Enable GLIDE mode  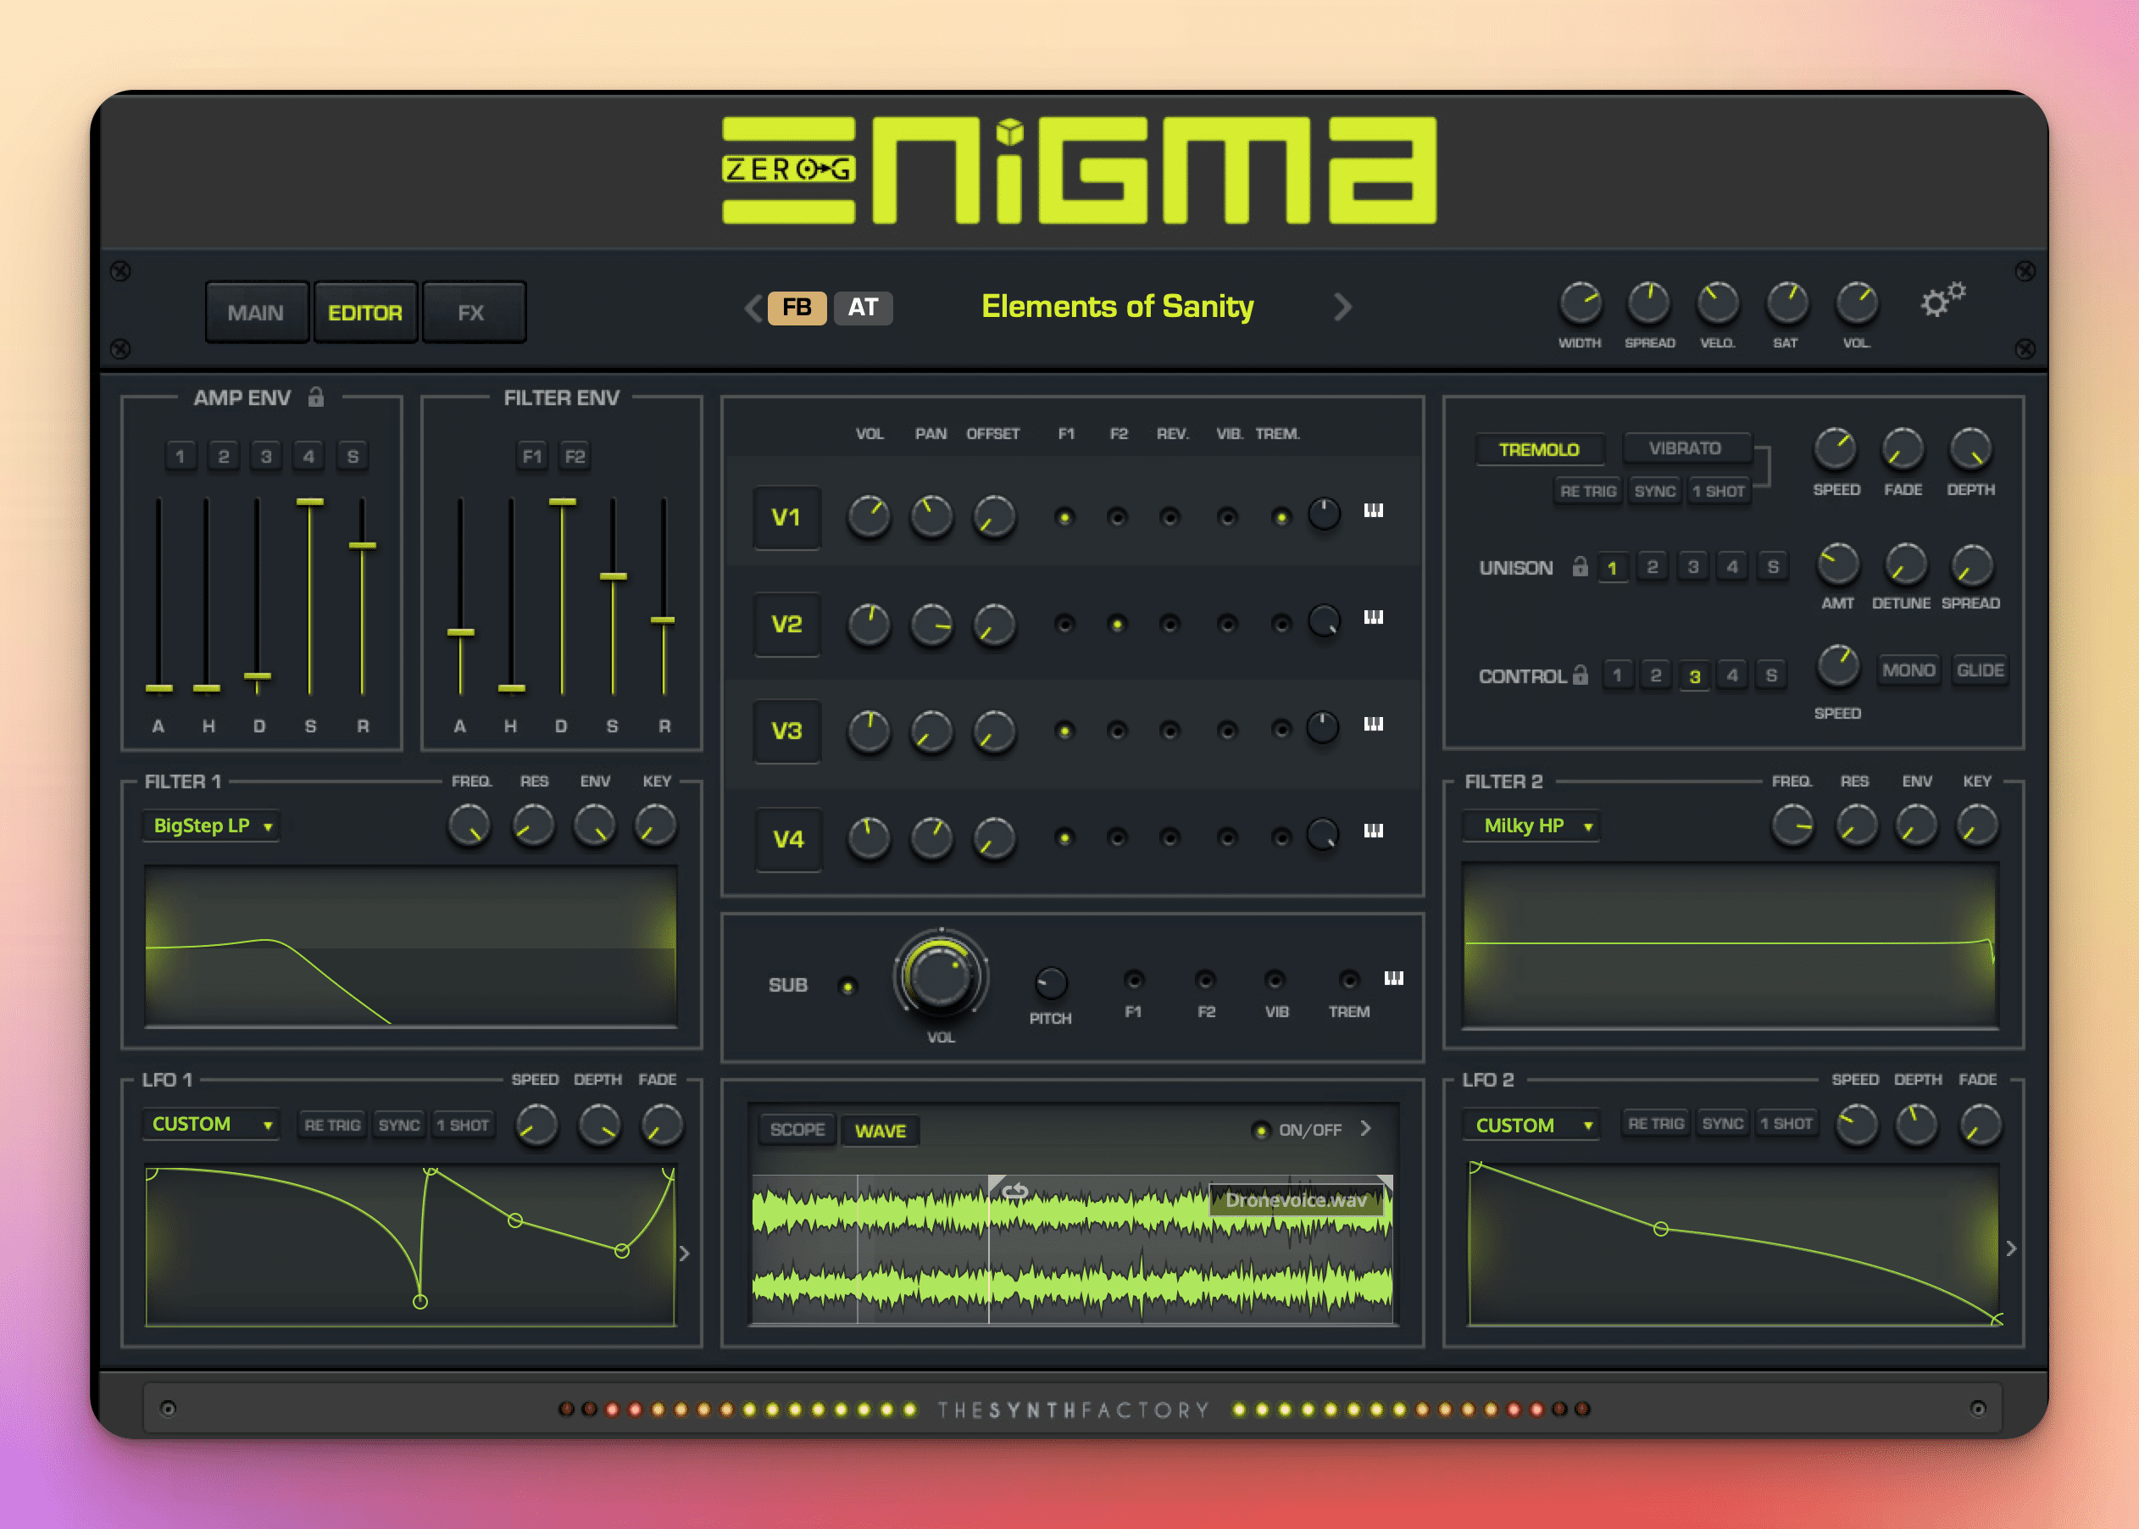point(1980,670)
